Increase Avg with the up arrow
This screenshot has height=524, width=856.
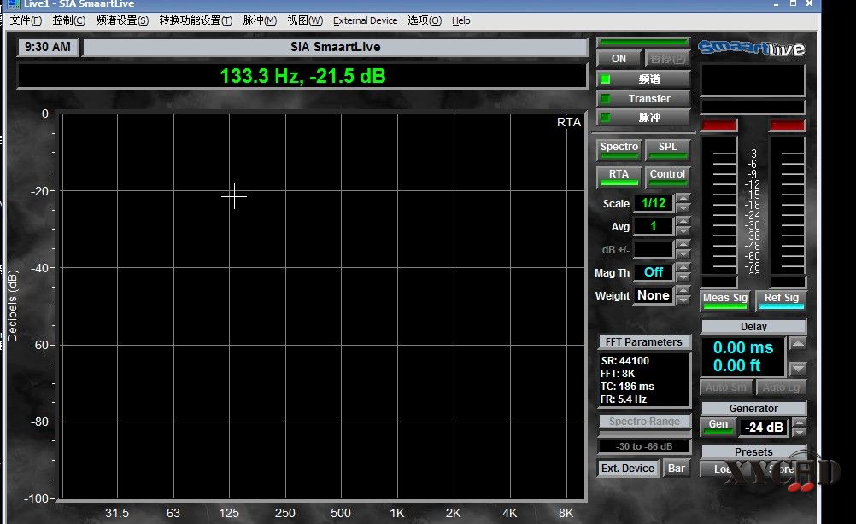[x=683, y=221]
